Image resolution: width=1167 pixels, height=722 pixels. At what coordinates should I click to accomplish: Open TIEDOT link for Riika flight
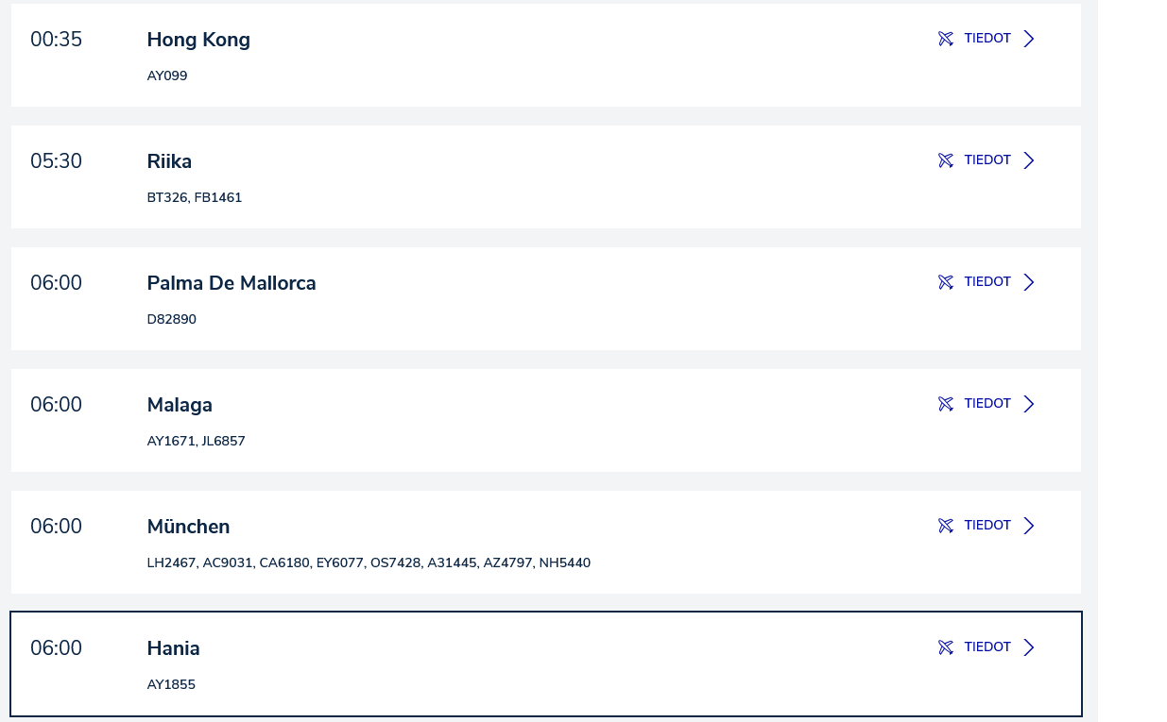(x=987, y=160)
